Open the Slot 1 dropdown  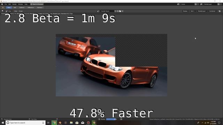pos(194,11)
